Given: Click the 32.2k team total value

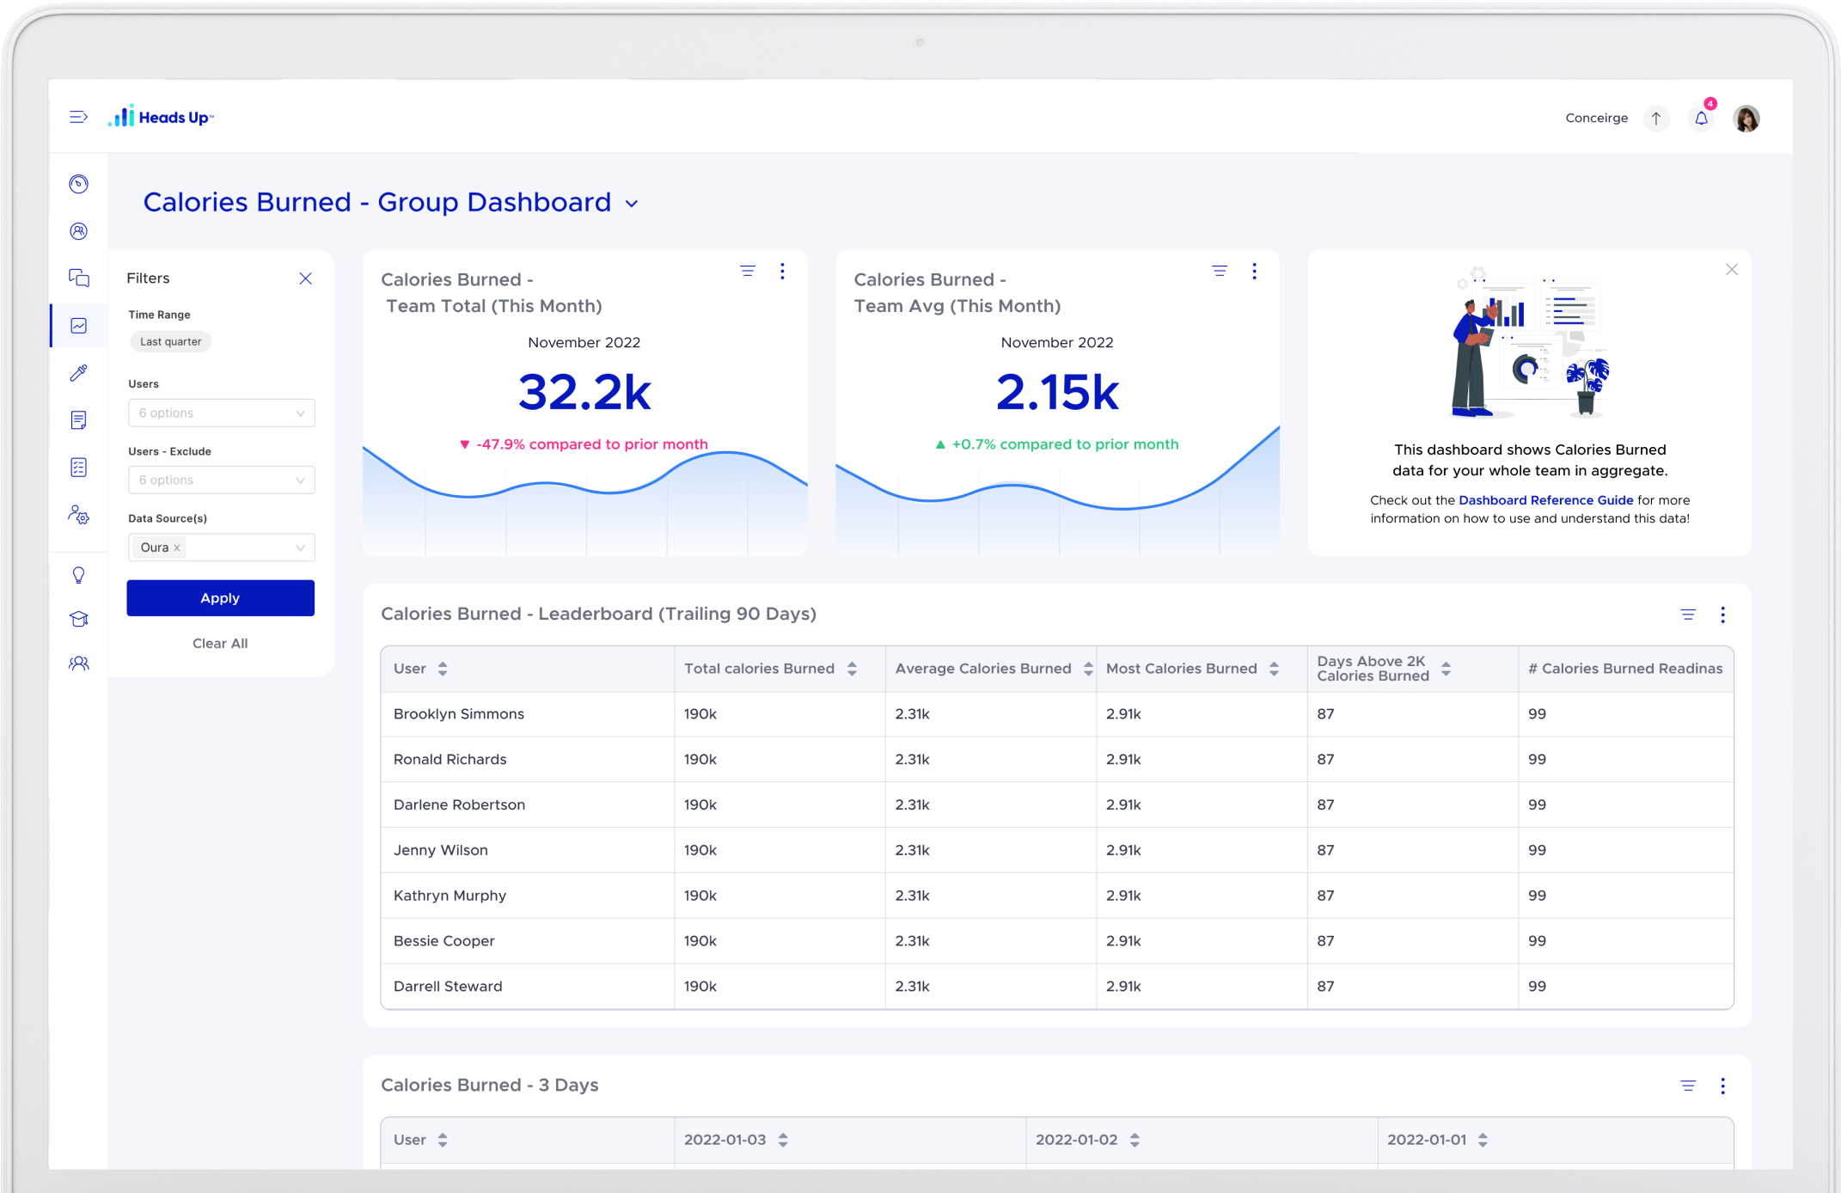Looking at the screenshot, I should point(584,392).
